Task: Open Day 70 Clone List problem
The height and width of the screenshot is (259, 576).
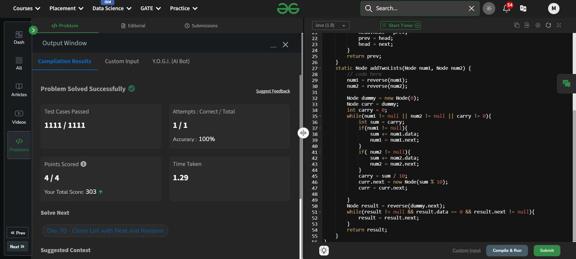Action: pyautogui.click(x=105, y=231)
